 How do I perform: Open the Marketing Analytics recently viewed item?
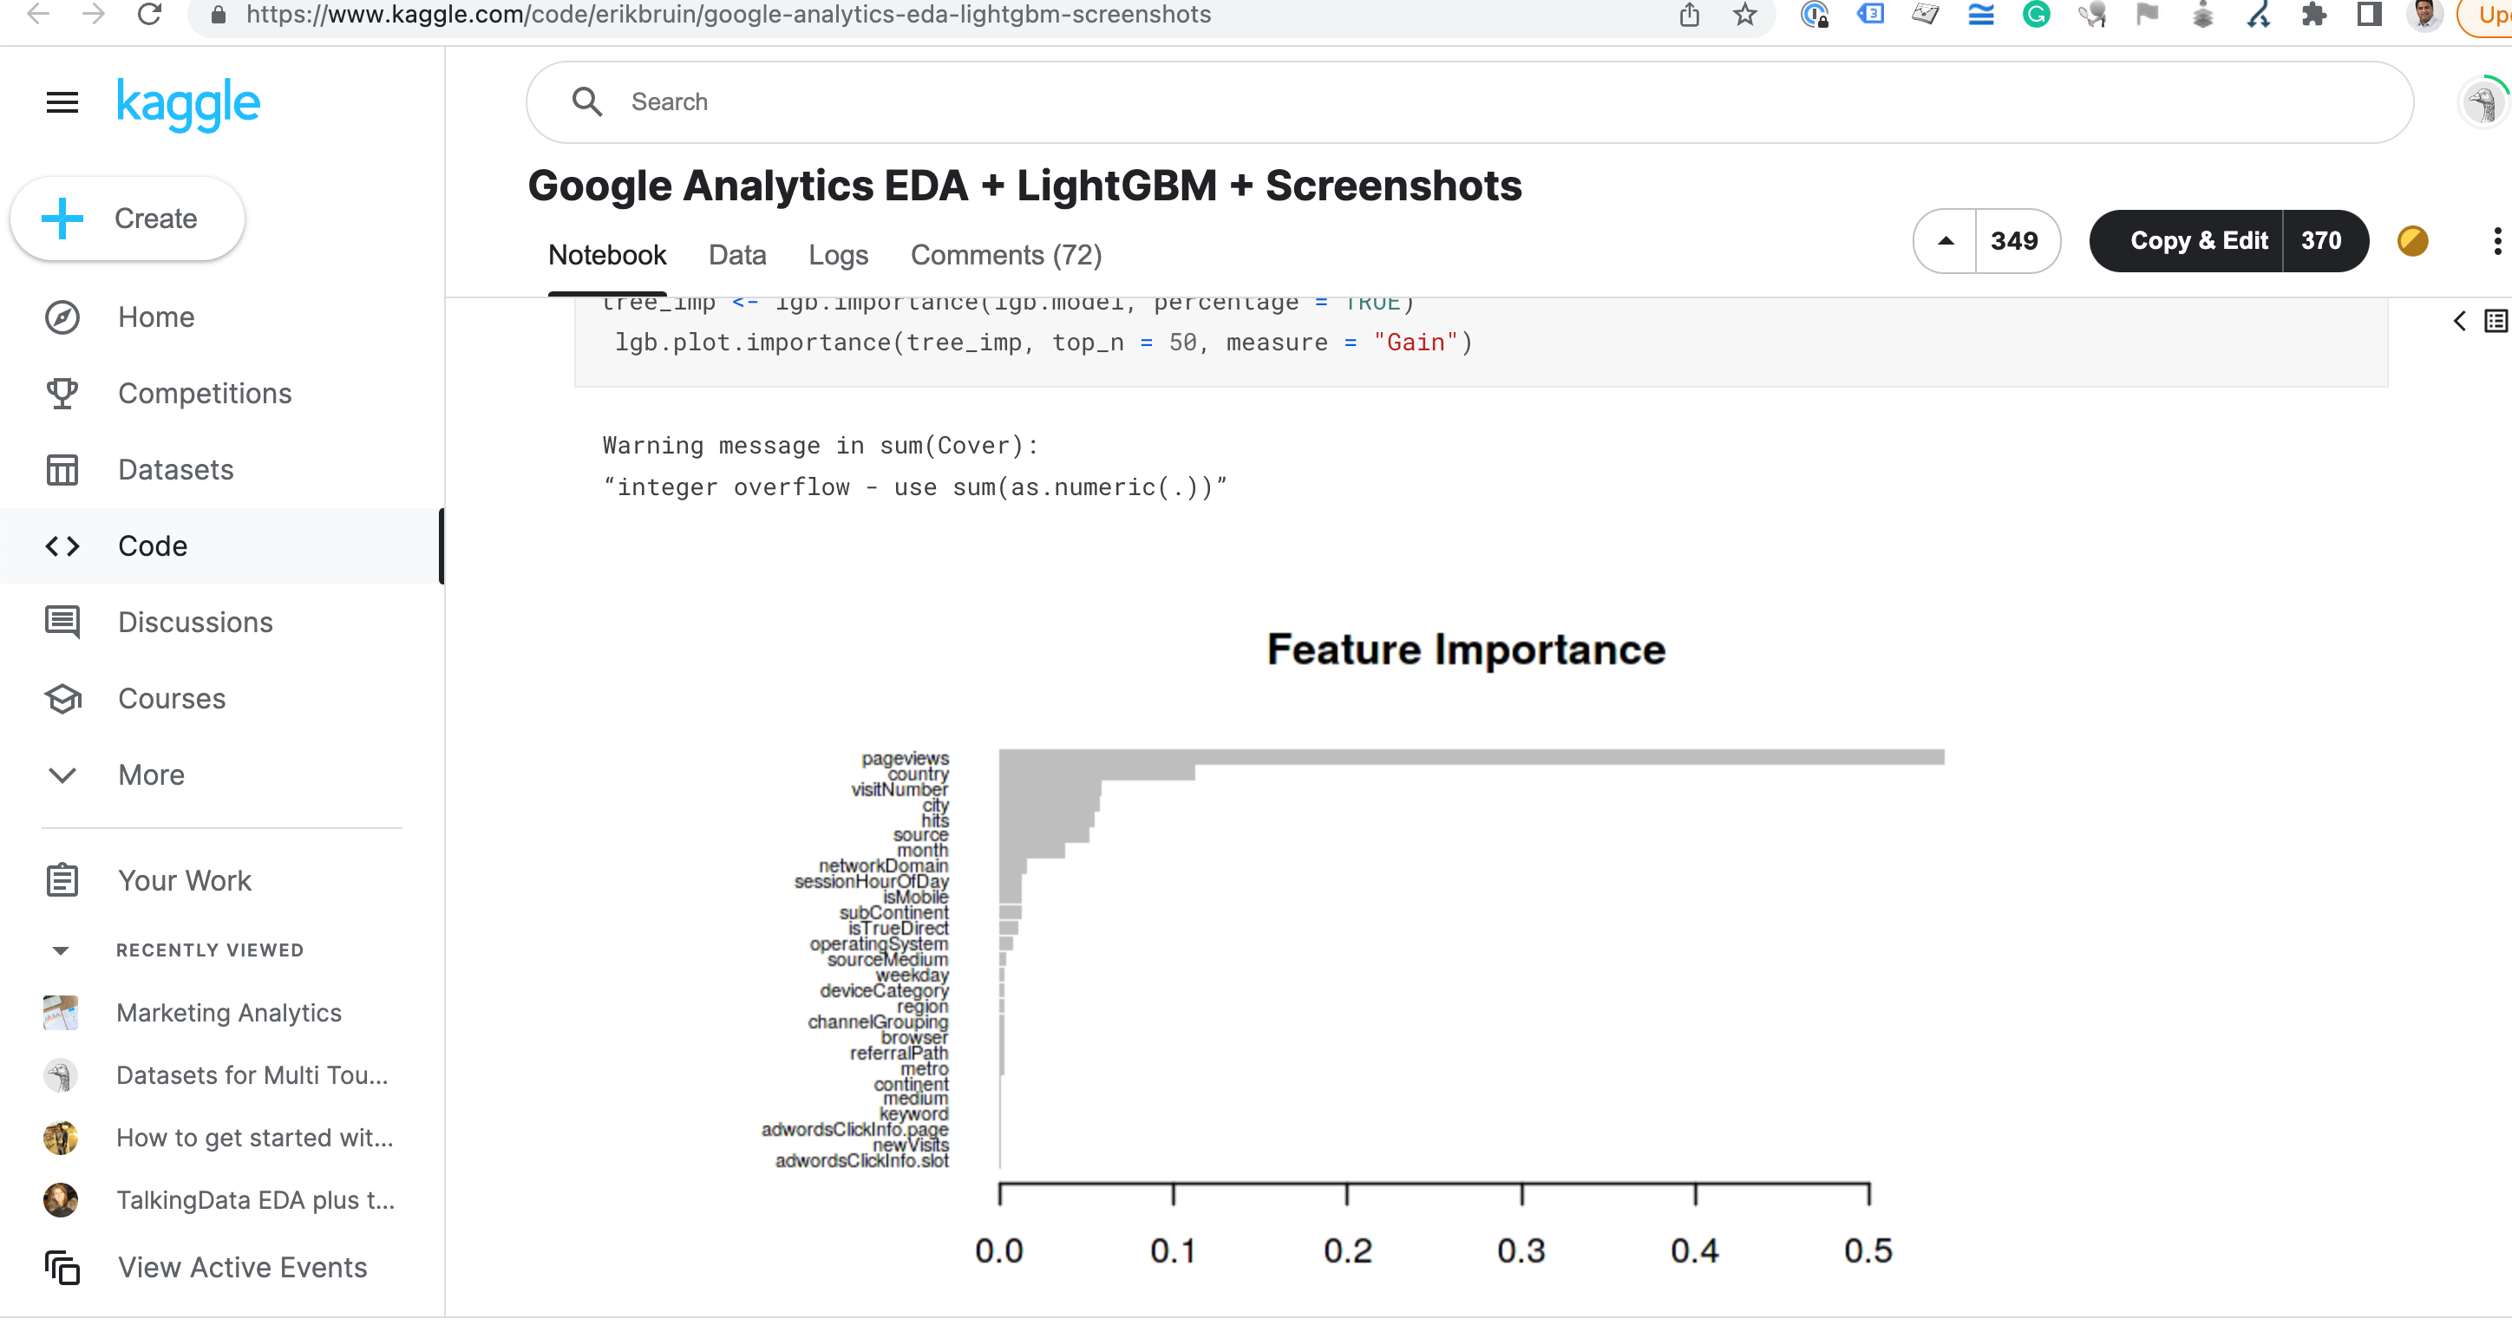click(229, 1013)
